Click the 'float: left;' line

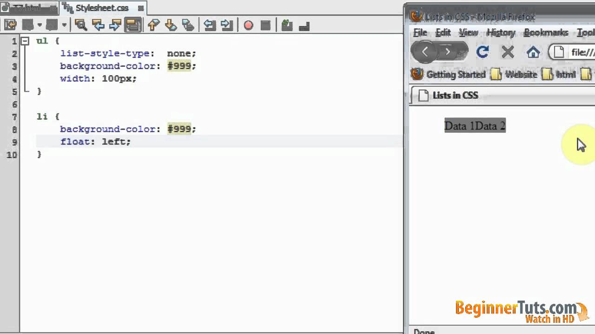(x=96, y=141)
